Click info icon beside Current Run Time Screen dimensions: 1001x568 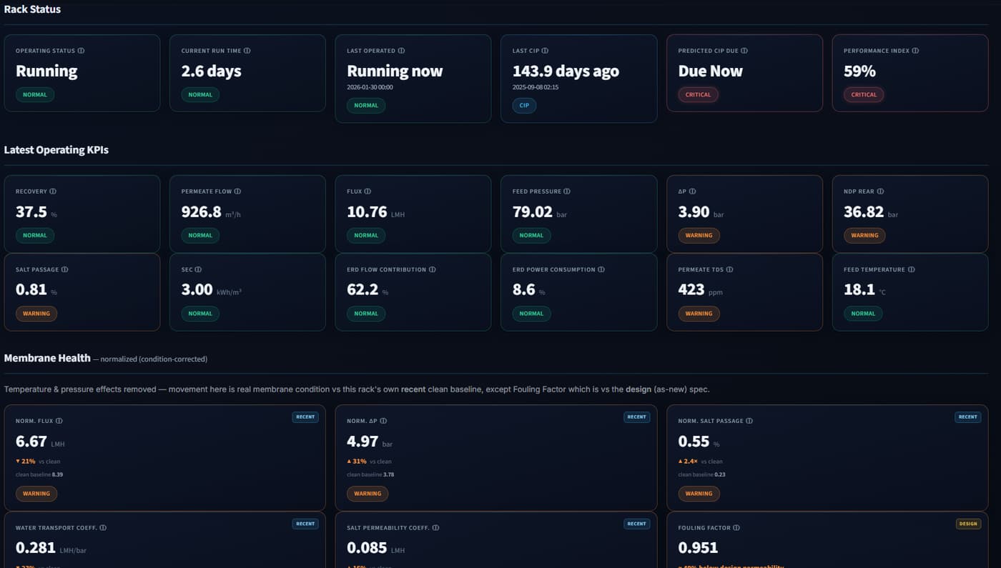pos(247,51)
